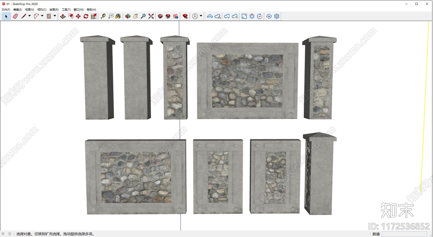Activate the Line pencil tool
Image resolution: width=433 pixels, height=237 pixels.
point(24,16)
